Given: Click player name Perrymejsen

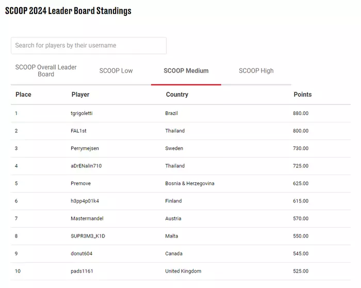Looking at the screenshot, I should 85,148.
